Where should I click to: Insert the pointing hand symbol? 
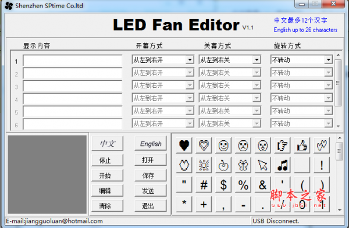coord(282,145)
